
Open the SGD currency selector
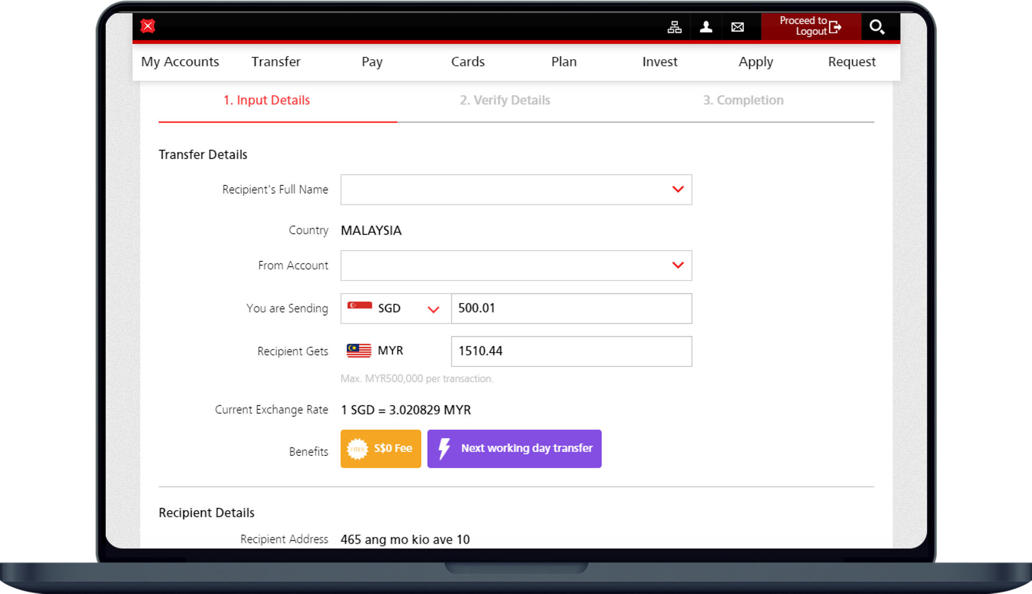coord(395,308)
